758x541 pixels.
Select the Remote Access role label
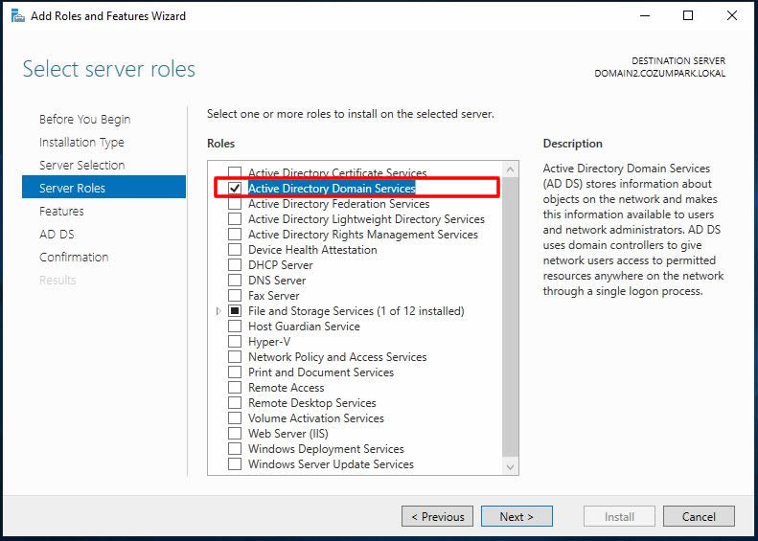click(287, 388)
